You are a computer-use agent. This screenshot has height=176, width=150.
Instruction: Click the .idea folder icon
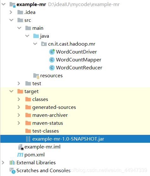coord(20,12)
